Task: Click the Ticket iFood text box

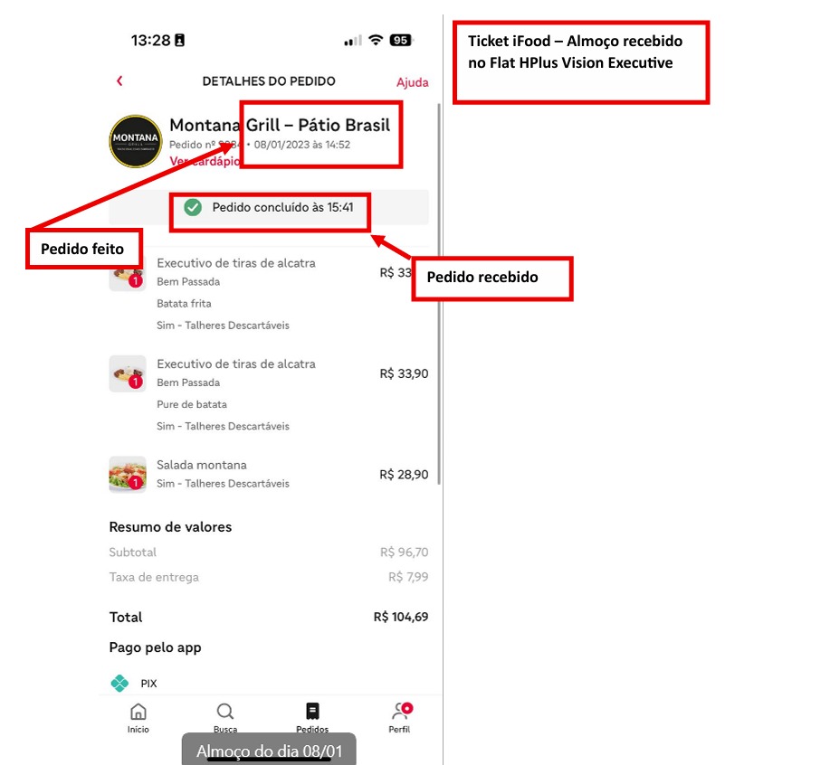Action: tap(581, 61)
